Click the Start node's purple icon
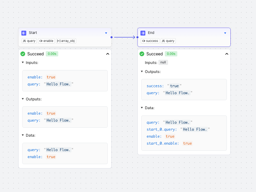The height and width of the screenshot is (192, 256). click(x=24, y=33)
